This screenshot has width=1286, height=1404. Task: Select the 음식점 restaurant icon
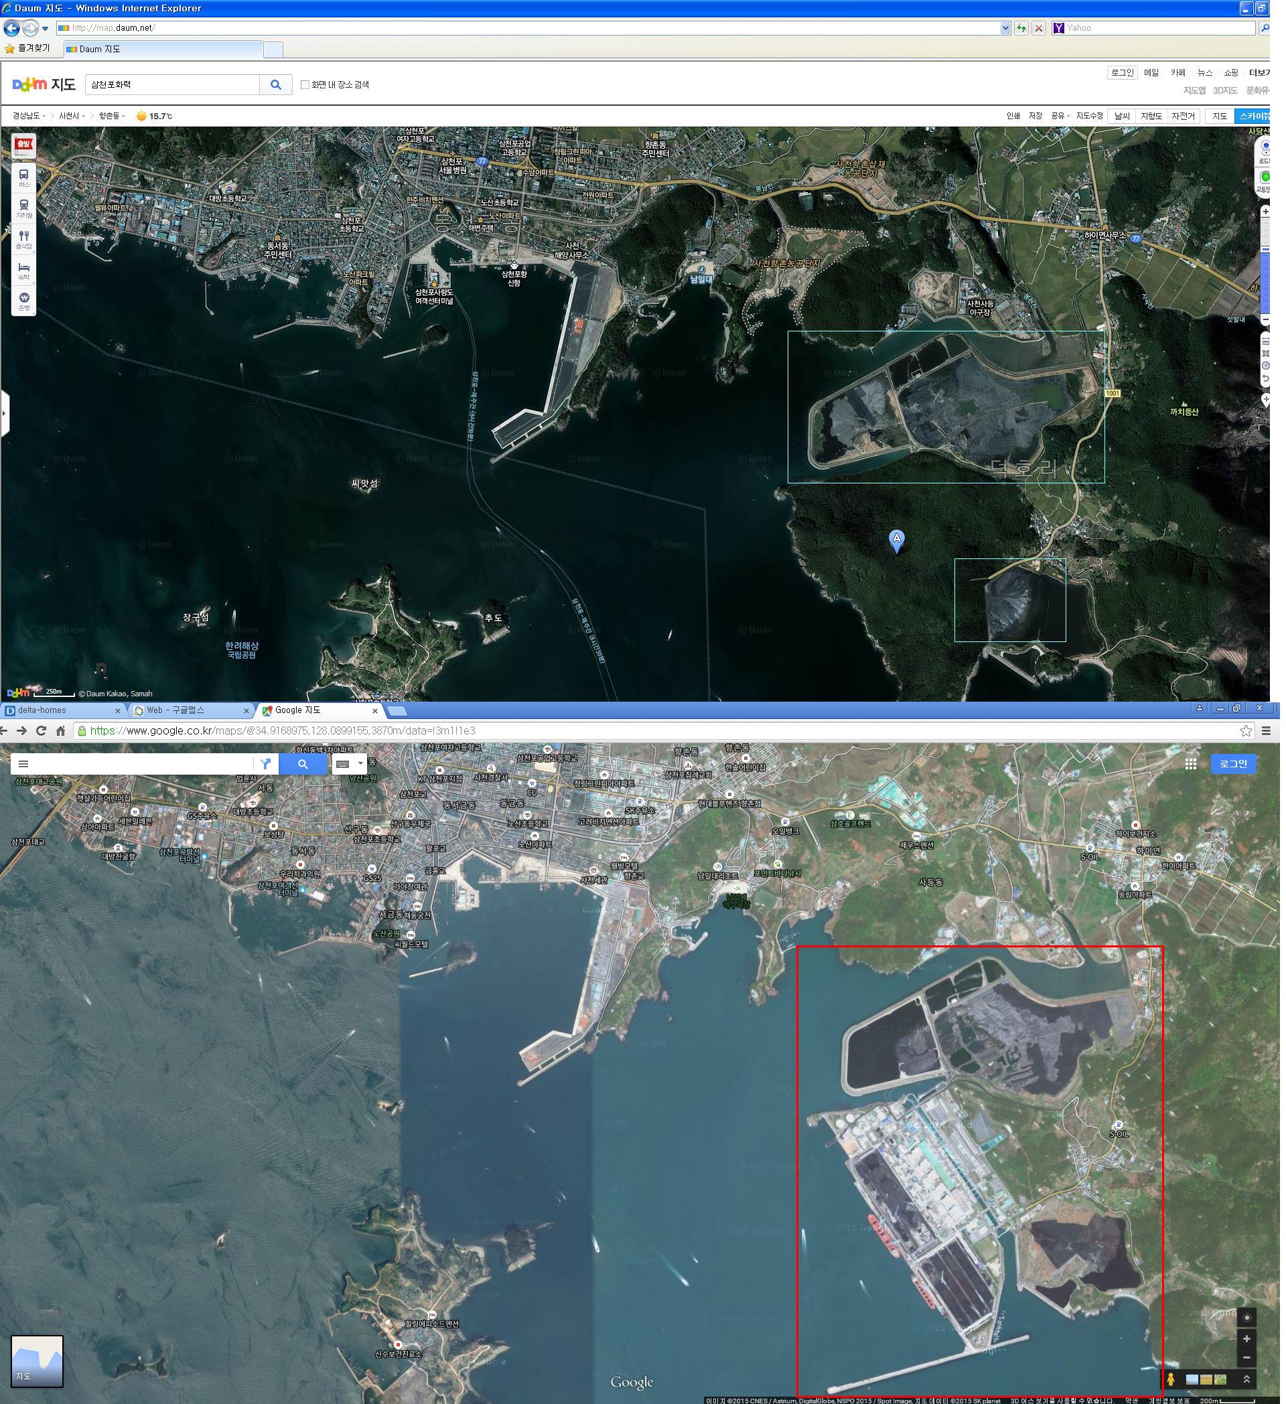pyautogui.click(x=23, y=240)
